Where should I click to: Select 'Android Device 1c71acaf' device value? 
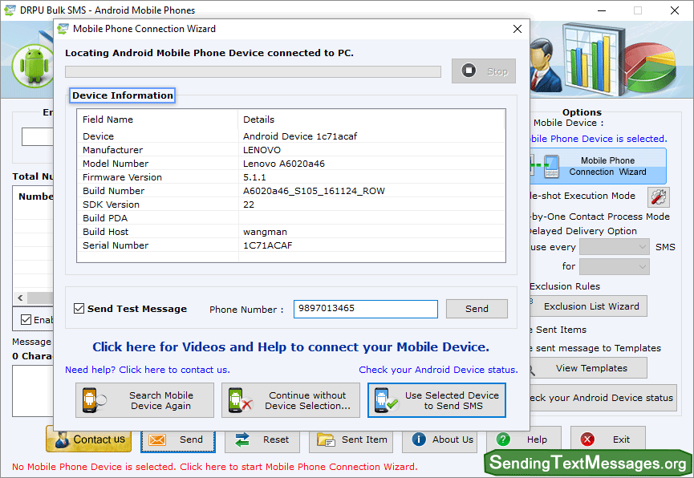pos(300,136)
